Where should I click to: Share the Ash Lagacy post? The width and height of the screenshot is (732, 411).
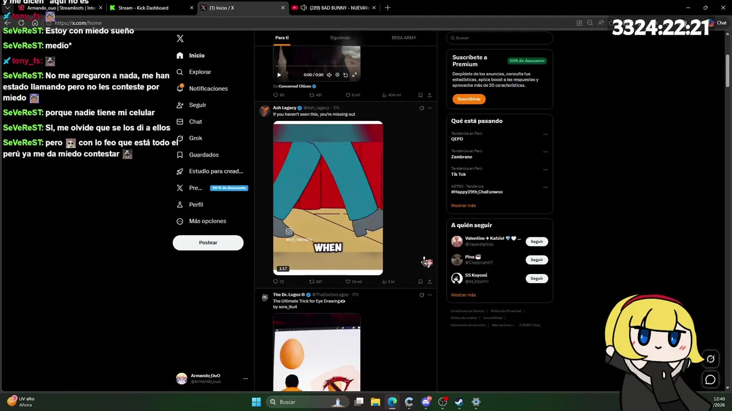click(x=429, y=281)
